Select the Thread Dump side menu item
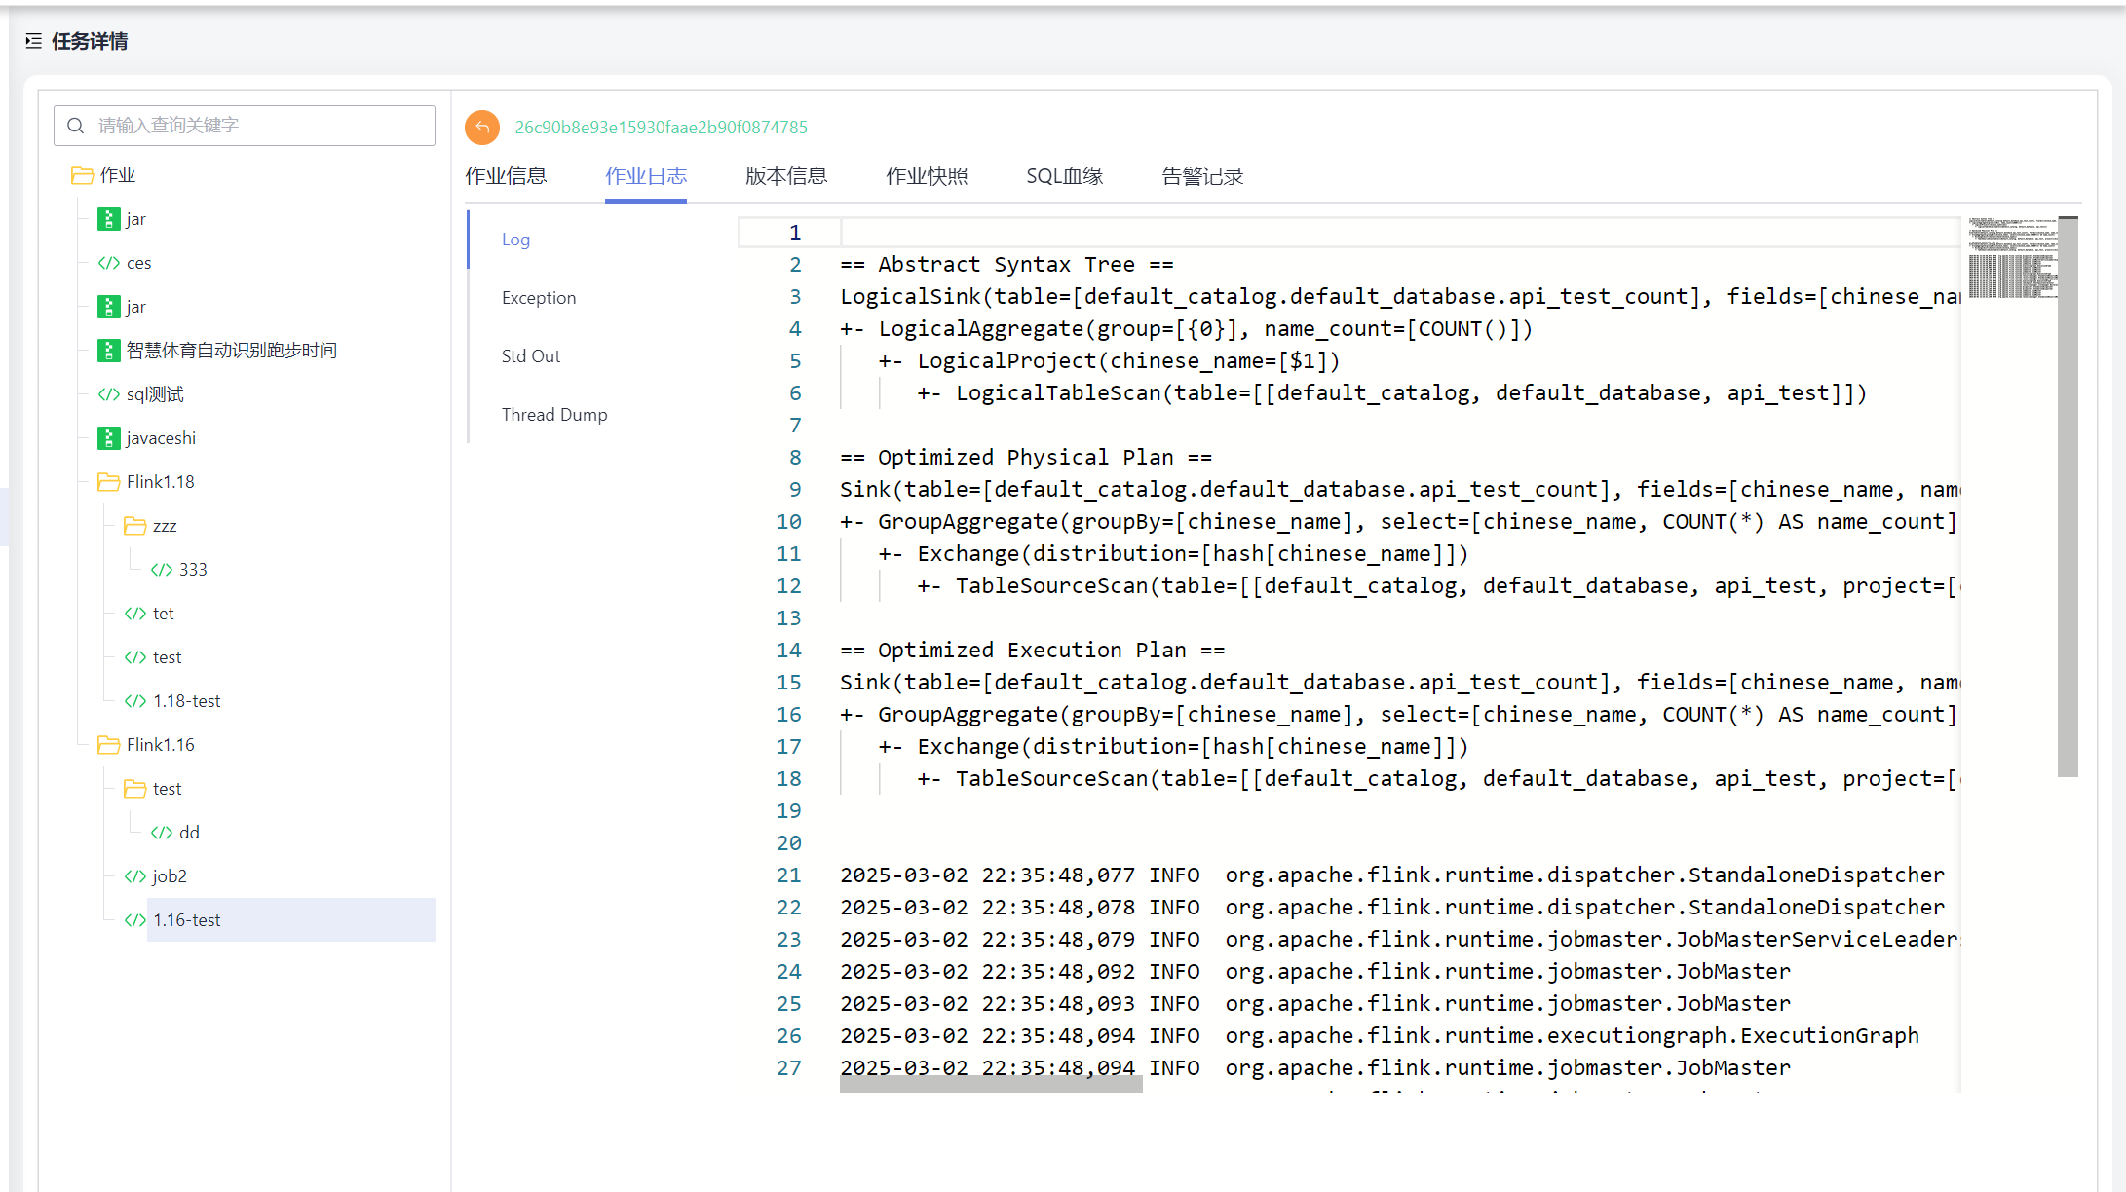Image resolution: width=2126 pixels, height=1192 pixels. coord(554,415)
